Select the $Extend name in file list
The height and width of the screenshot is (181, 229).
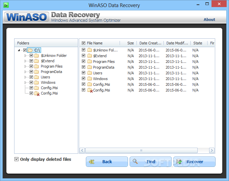tap(100, 56)
